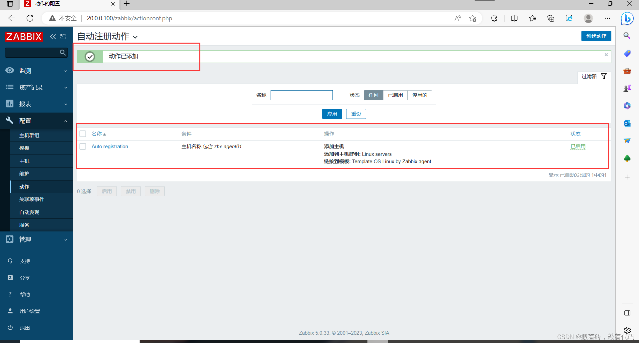
Task: Focus the sidebar search box
Action: 36,53
